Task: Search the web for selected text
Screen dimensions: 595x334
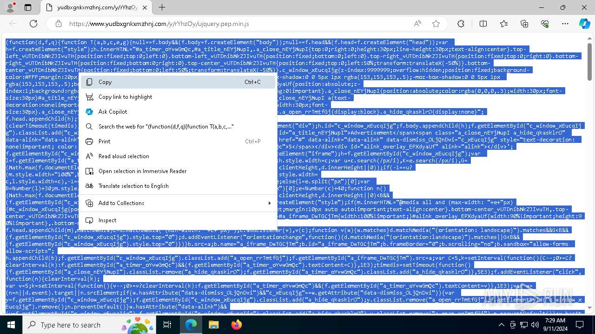Action: click(x=178, y=127)
